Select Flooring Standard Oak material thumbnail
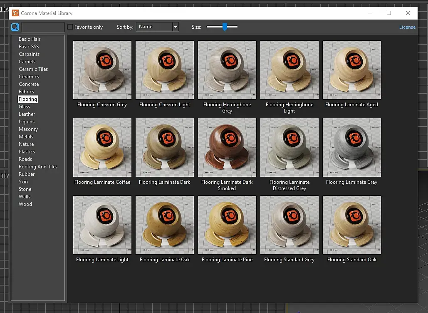This screenshot has width=428, height=313. 352,225
